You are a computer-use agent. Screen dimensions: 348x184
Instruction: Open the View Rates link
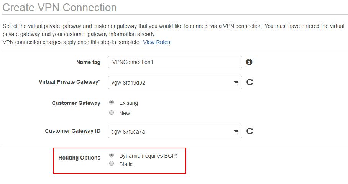tap(156, 42)
